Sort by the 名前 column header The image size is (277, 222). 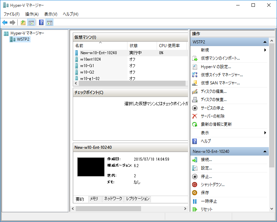(100, 46)
